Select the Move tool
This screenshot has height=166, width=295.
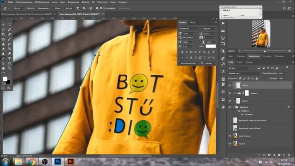[x=3, y=24]
